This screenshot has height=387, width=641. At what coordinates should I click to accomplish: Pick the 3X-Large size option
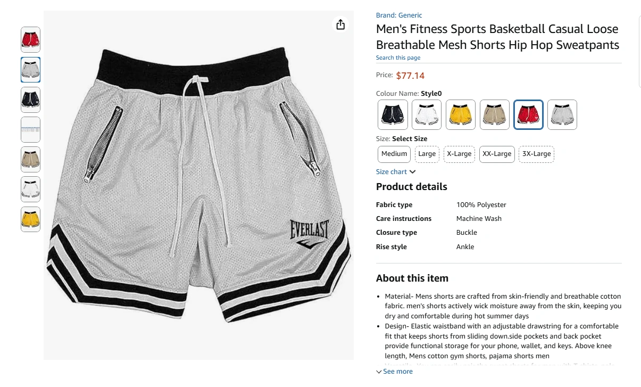point(536,154)
